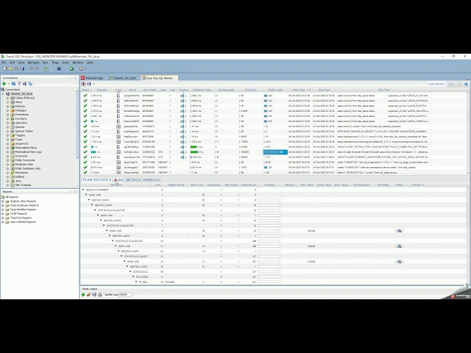The image size is (471, 353).
Task: Click the print icon in Dbms Output
Action: pyautogui.click(x=100, y=295)
